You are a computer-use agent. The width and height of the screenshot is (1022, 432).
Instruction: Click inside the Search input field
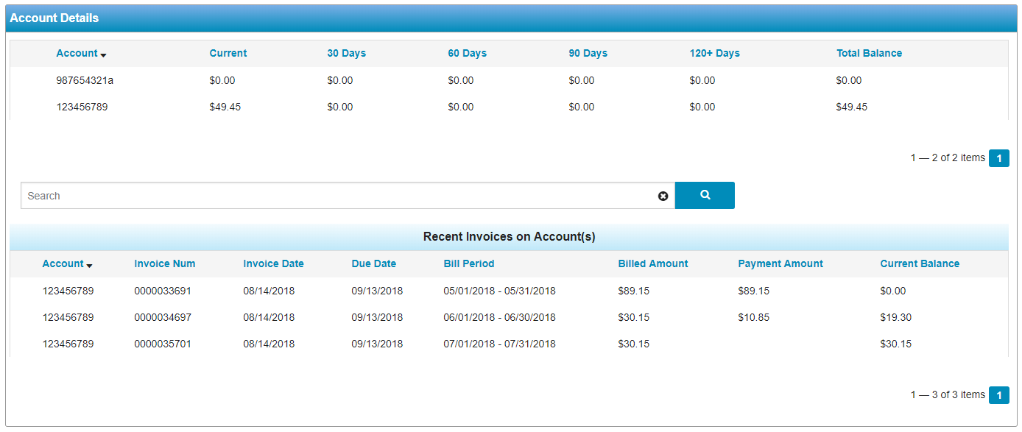click(x=339, y=196)
